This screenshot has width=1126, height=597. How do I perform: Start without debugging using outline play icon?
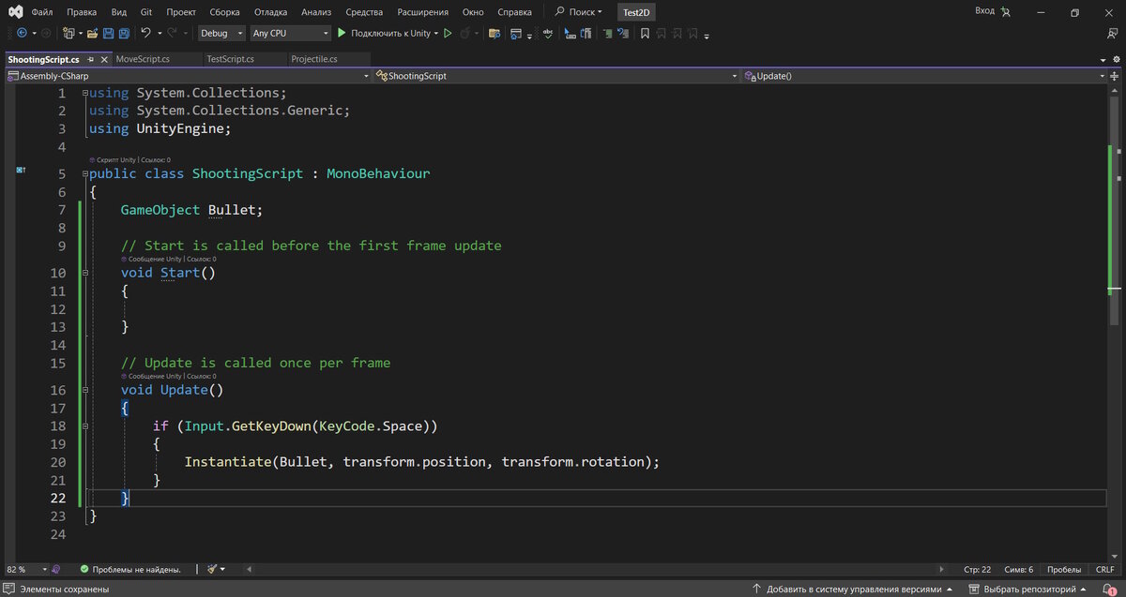(x=448, y=33)
